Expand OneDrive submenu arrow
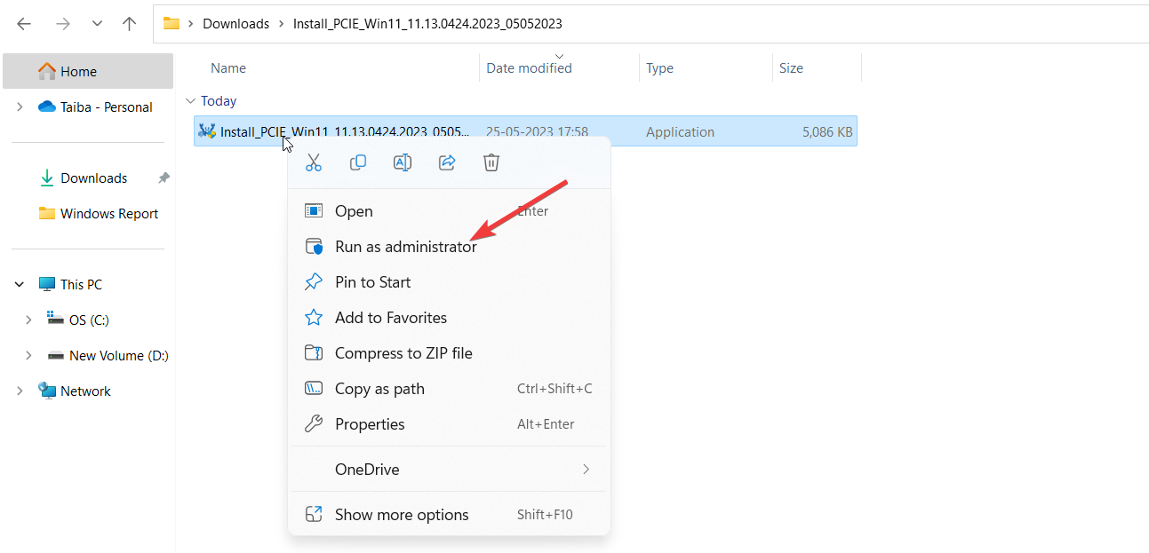The height and width of the screenshot is (553, 1149). (586, 469)
